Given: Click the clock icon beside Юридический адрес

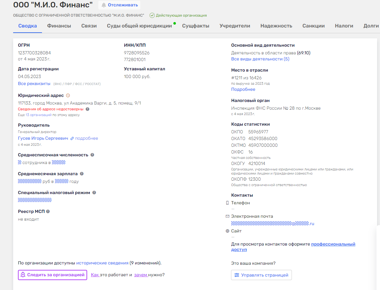Looking at the screenshot, I should coord(68,96).
